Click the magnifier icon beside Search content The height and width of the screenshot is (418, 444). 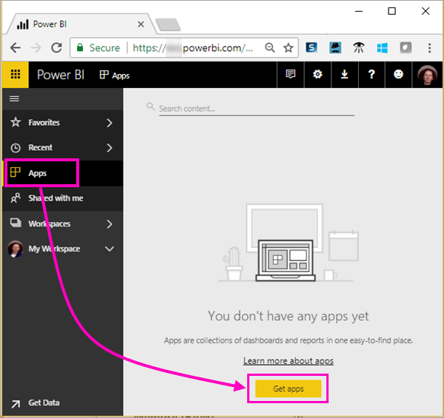151,107
